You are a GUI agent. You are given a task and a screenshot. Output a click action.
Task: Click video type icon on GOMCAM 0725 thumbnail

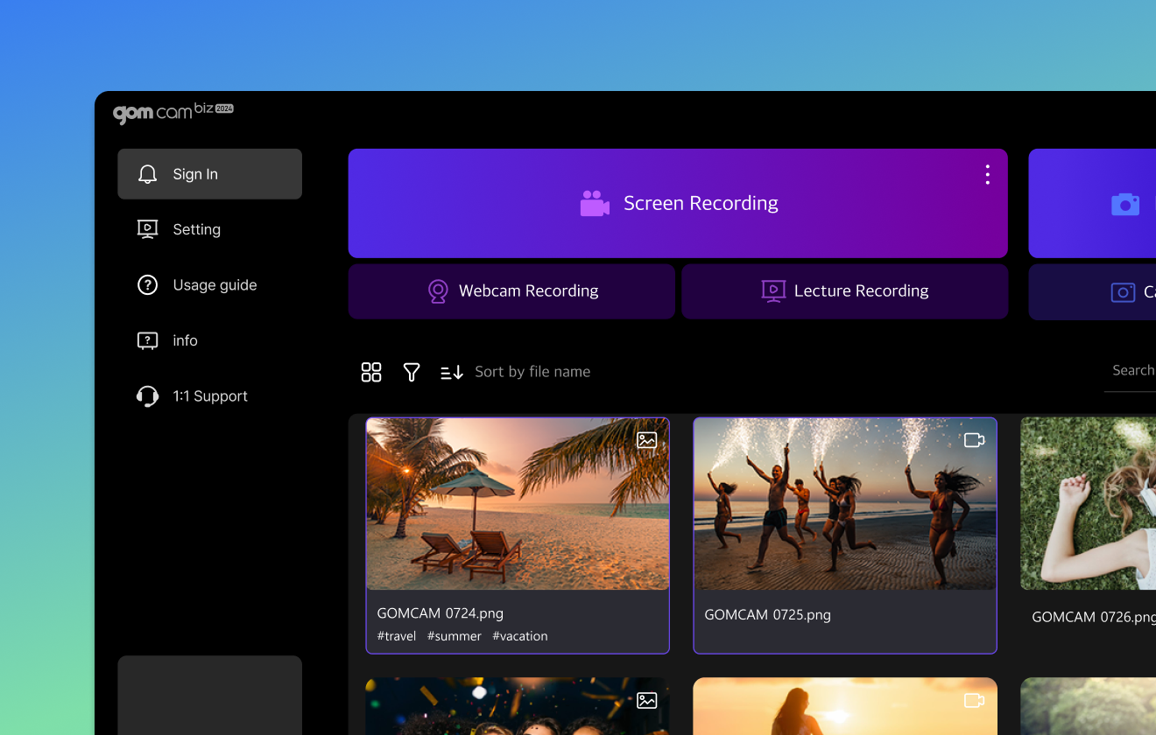(974, 440)
